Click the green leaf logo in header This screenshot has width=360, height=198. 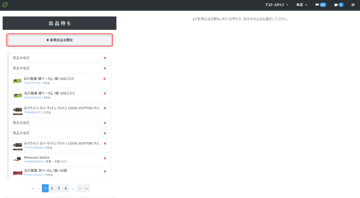5,5
